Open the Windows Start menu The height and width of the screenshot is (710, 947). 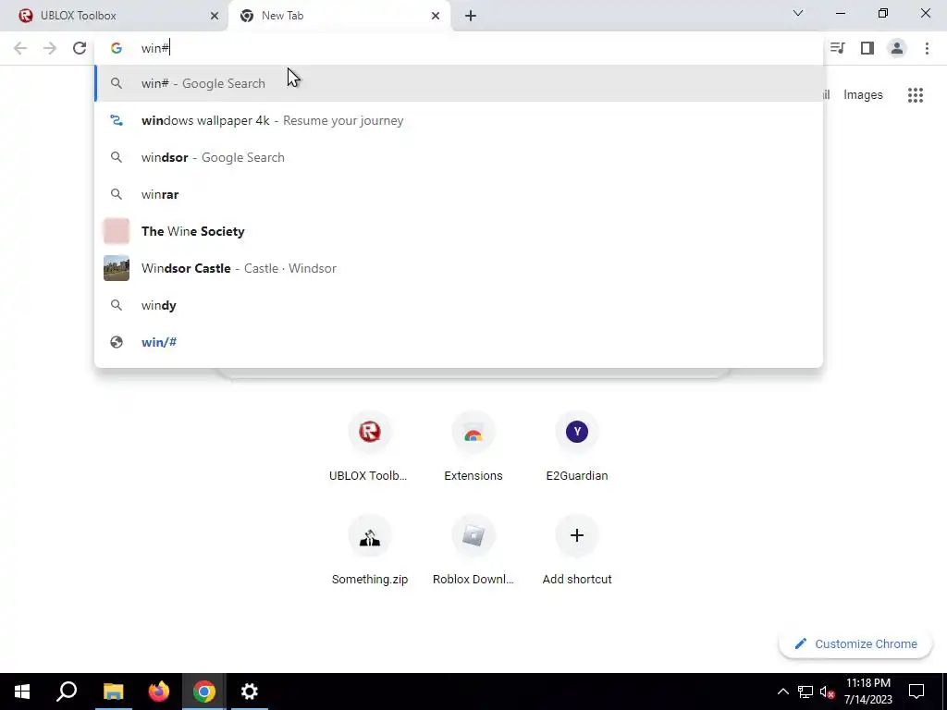coord(22,692)
